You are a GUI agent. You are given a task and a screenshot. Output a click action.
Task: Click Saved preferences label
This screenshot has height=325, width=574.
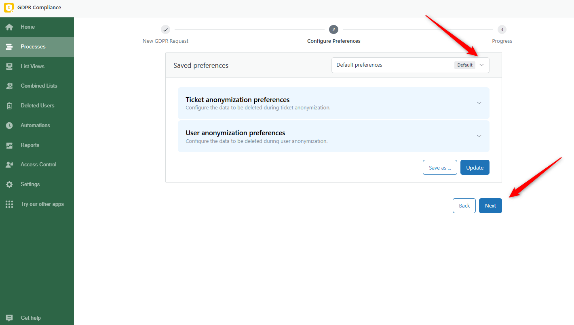coord(201,65)
